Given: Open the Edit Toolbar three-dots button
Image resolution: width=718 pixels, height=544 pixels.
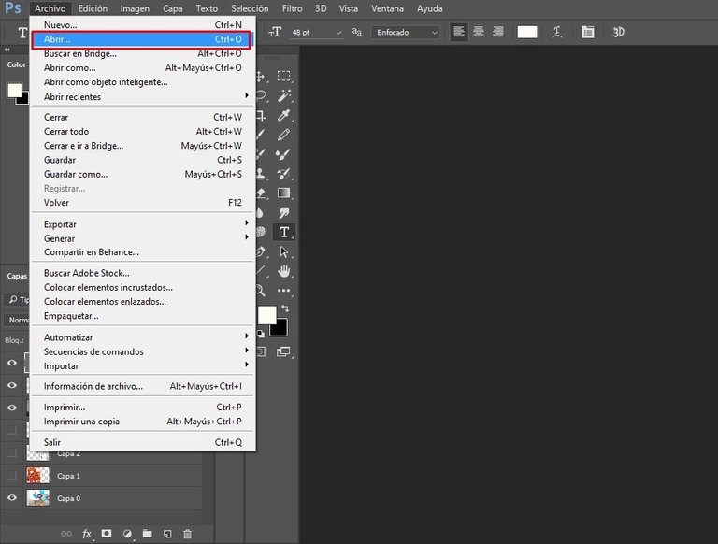Looking at the screenshot, I should point(283,291).
